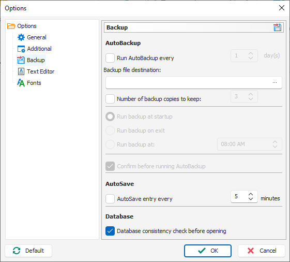290x262 pixels.
Task: Enable the Run AutoBackup every checkbox
Action: 110,58
